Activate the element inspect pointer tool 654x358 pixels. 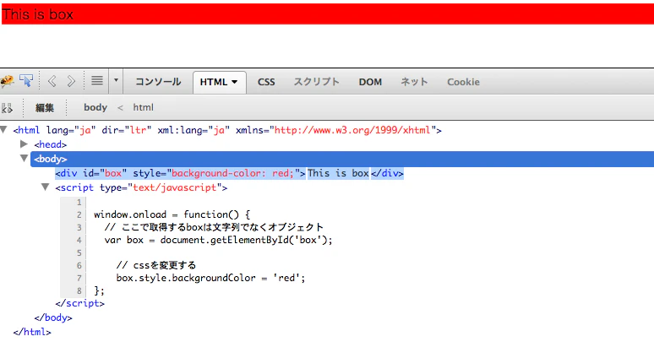click(x=26, y=81)
